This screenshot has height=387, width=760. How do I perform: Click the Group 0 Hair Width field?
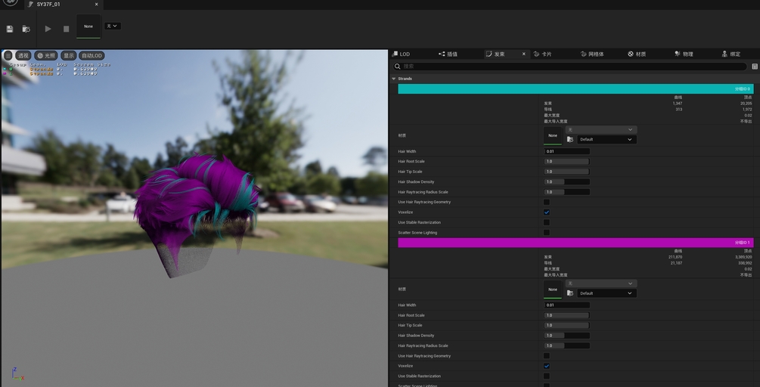click(566, 152)
